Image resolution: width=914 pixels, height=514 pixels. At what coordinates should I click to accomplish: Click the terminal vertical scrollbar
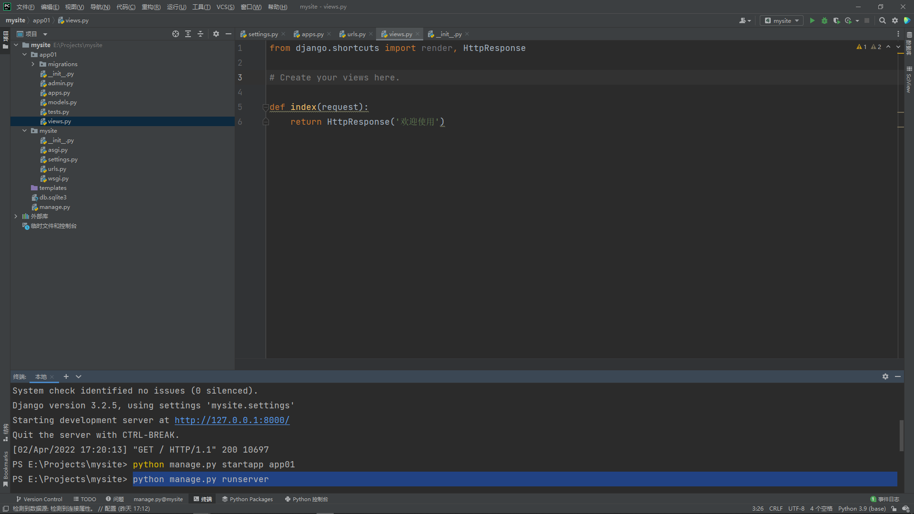pyautogui.click(x=901, y=435)
